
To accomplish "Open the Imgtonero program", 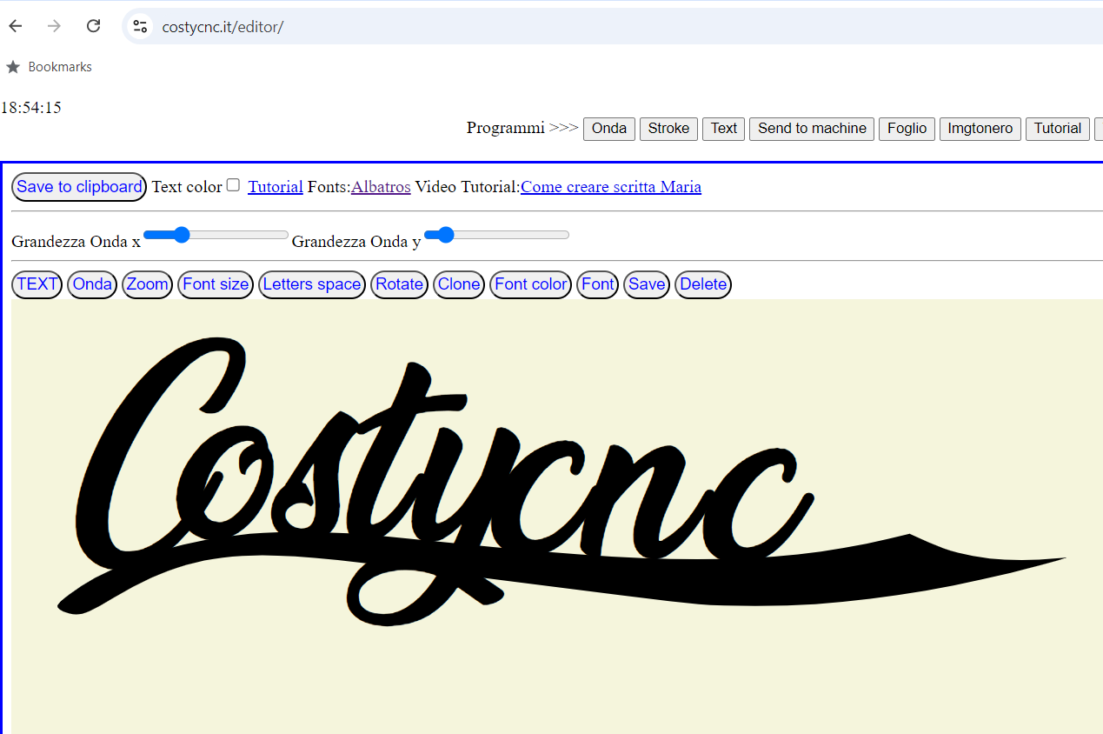I will pos(980,129).
